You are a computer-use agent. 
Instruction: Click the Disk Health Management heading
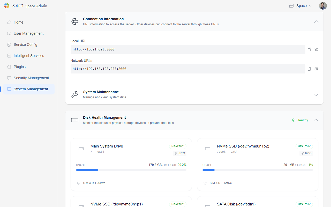point(104,117)
